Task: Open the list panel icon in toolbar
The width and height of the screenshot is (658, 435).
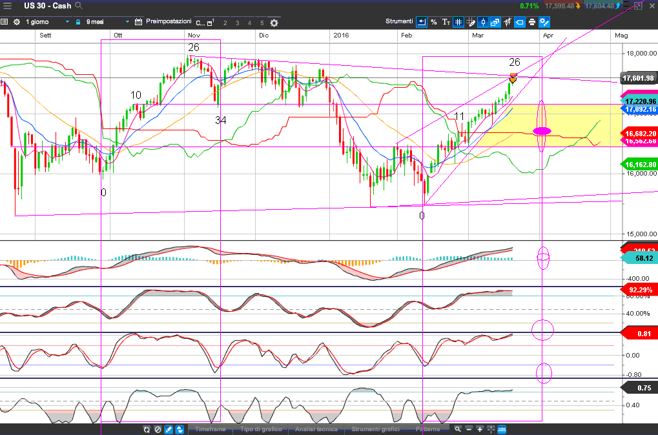Action: (x=4, y=22)
